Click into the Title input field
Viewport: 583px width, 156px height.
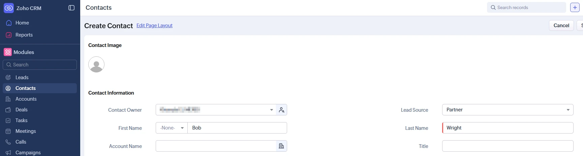coord(508,146)
